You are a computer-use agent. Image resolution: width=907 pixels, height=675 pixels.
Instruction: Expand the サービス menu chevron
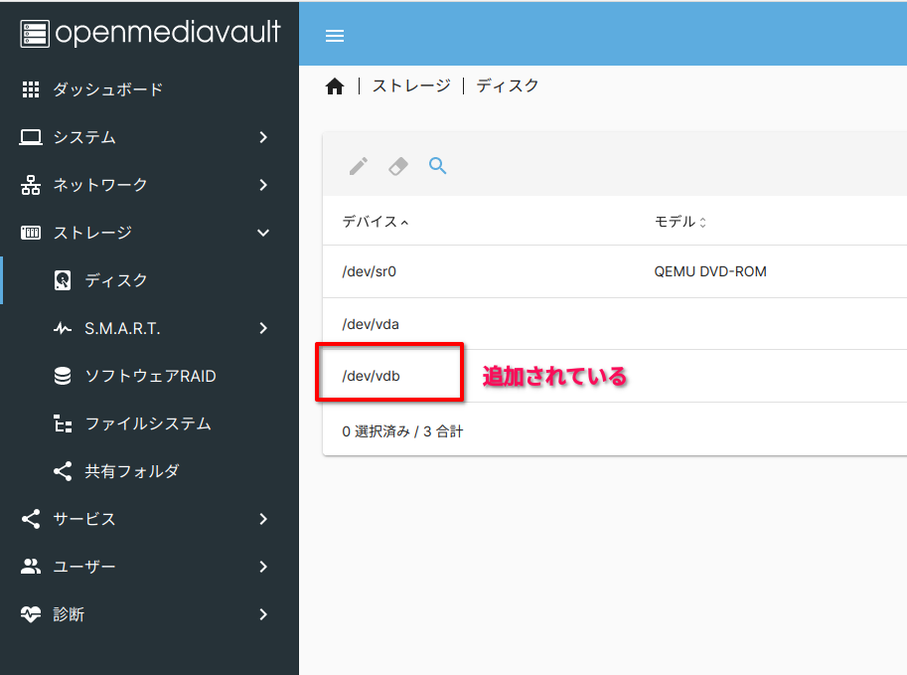click(263, 519)
